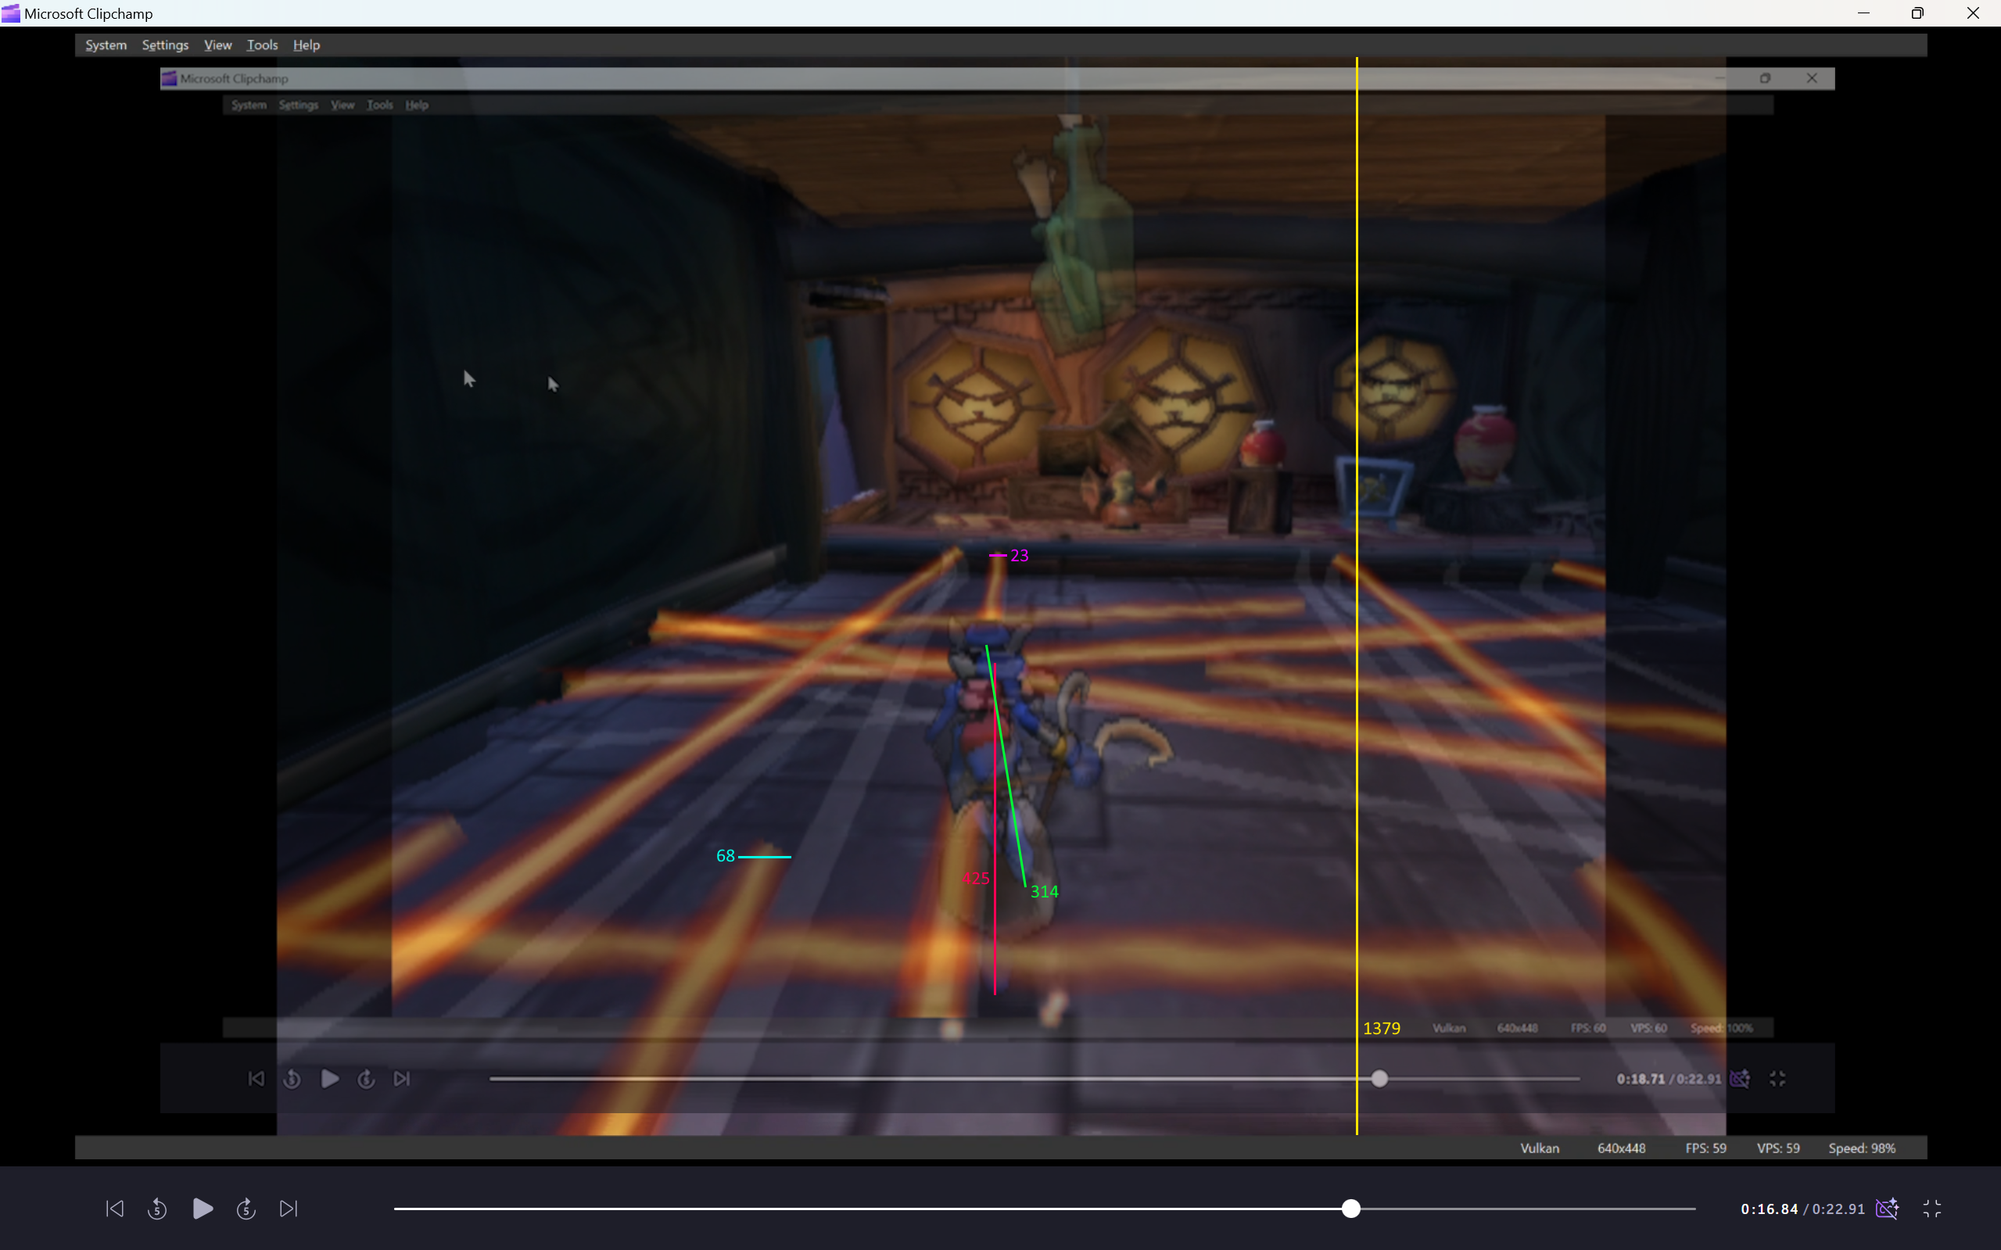Open the Tools menu in the top bar
The image size is (2001, 1250).
262,45
